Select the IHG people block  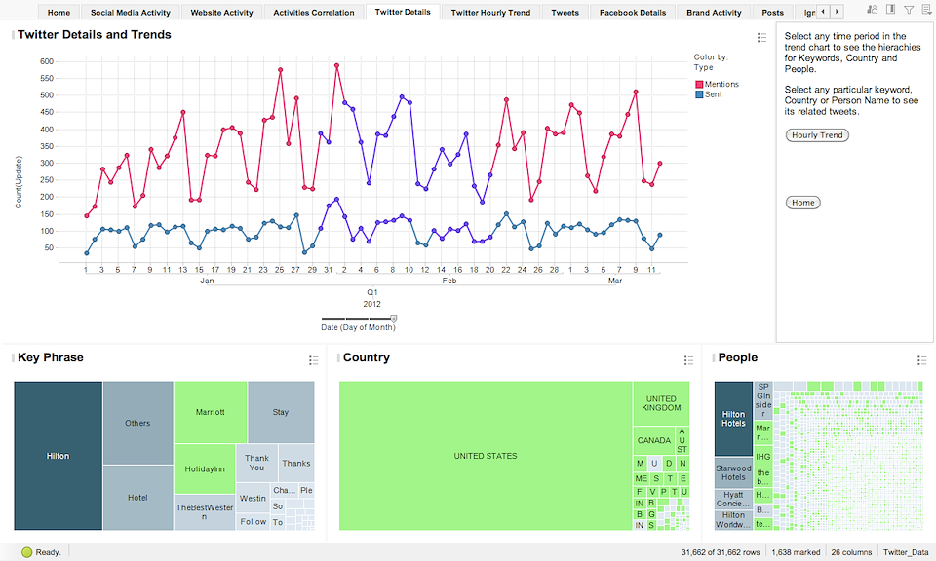pos(762,457)
